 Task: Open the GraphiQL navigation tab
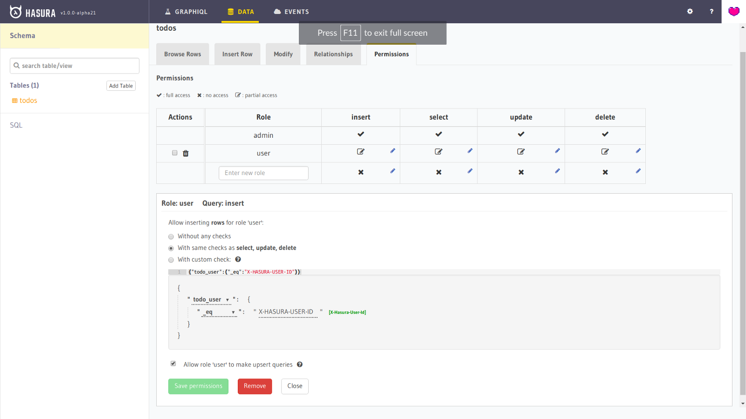point(186,12)
